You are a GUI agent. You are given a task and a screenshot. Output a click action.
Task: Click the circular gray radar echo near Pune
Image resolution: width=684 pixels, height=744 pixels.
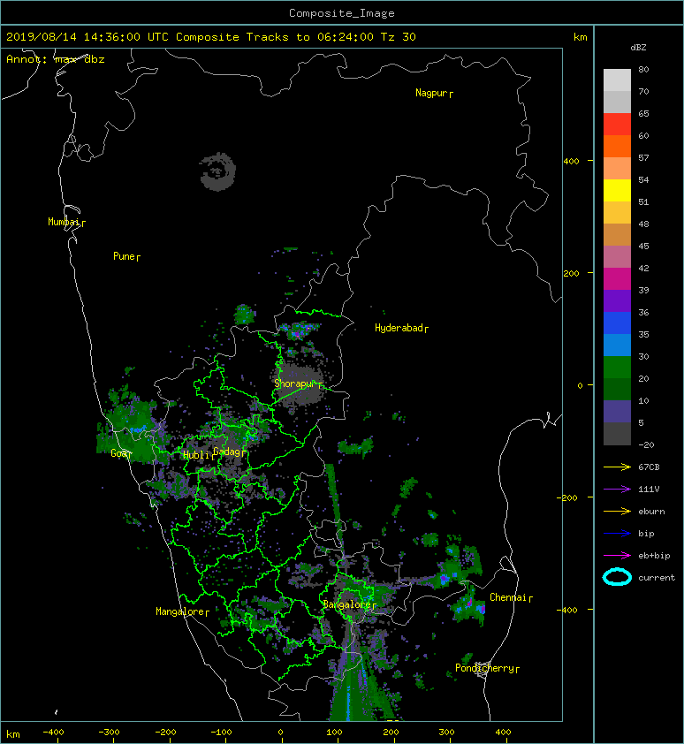click(218, 171)
